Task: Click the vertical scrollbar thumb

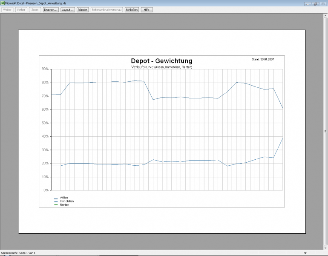Action: pyautogui.click(x=325, y=131)
